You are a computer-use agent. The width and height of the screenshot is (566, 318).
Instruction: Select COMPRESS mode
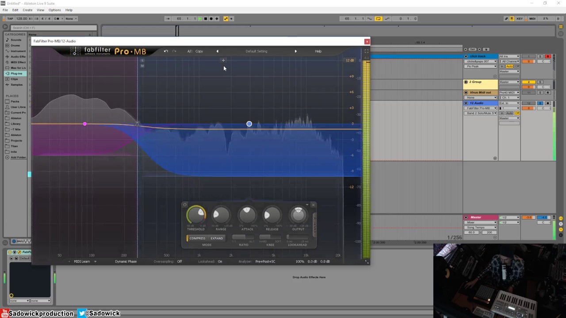[x=197, y=238]
